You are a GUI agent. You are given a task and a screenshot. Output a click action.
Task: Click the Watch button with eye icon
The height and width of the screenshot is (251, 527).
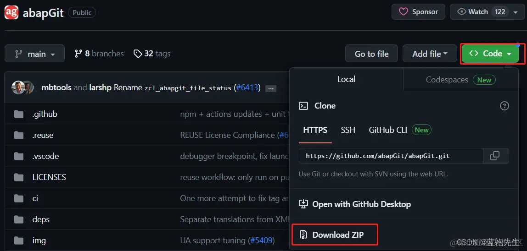click(488, 12)
